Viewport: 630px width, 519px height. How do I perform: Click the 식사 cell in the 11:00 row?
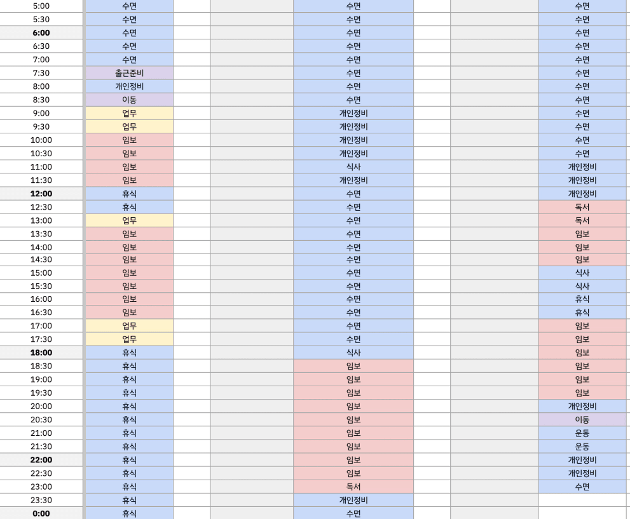coord(353,167)
